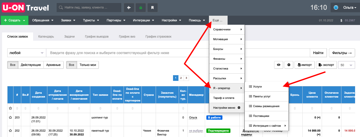Expand the Статистика submenu
The height and width of the screenshot is (137, 360).
point(227,68)
